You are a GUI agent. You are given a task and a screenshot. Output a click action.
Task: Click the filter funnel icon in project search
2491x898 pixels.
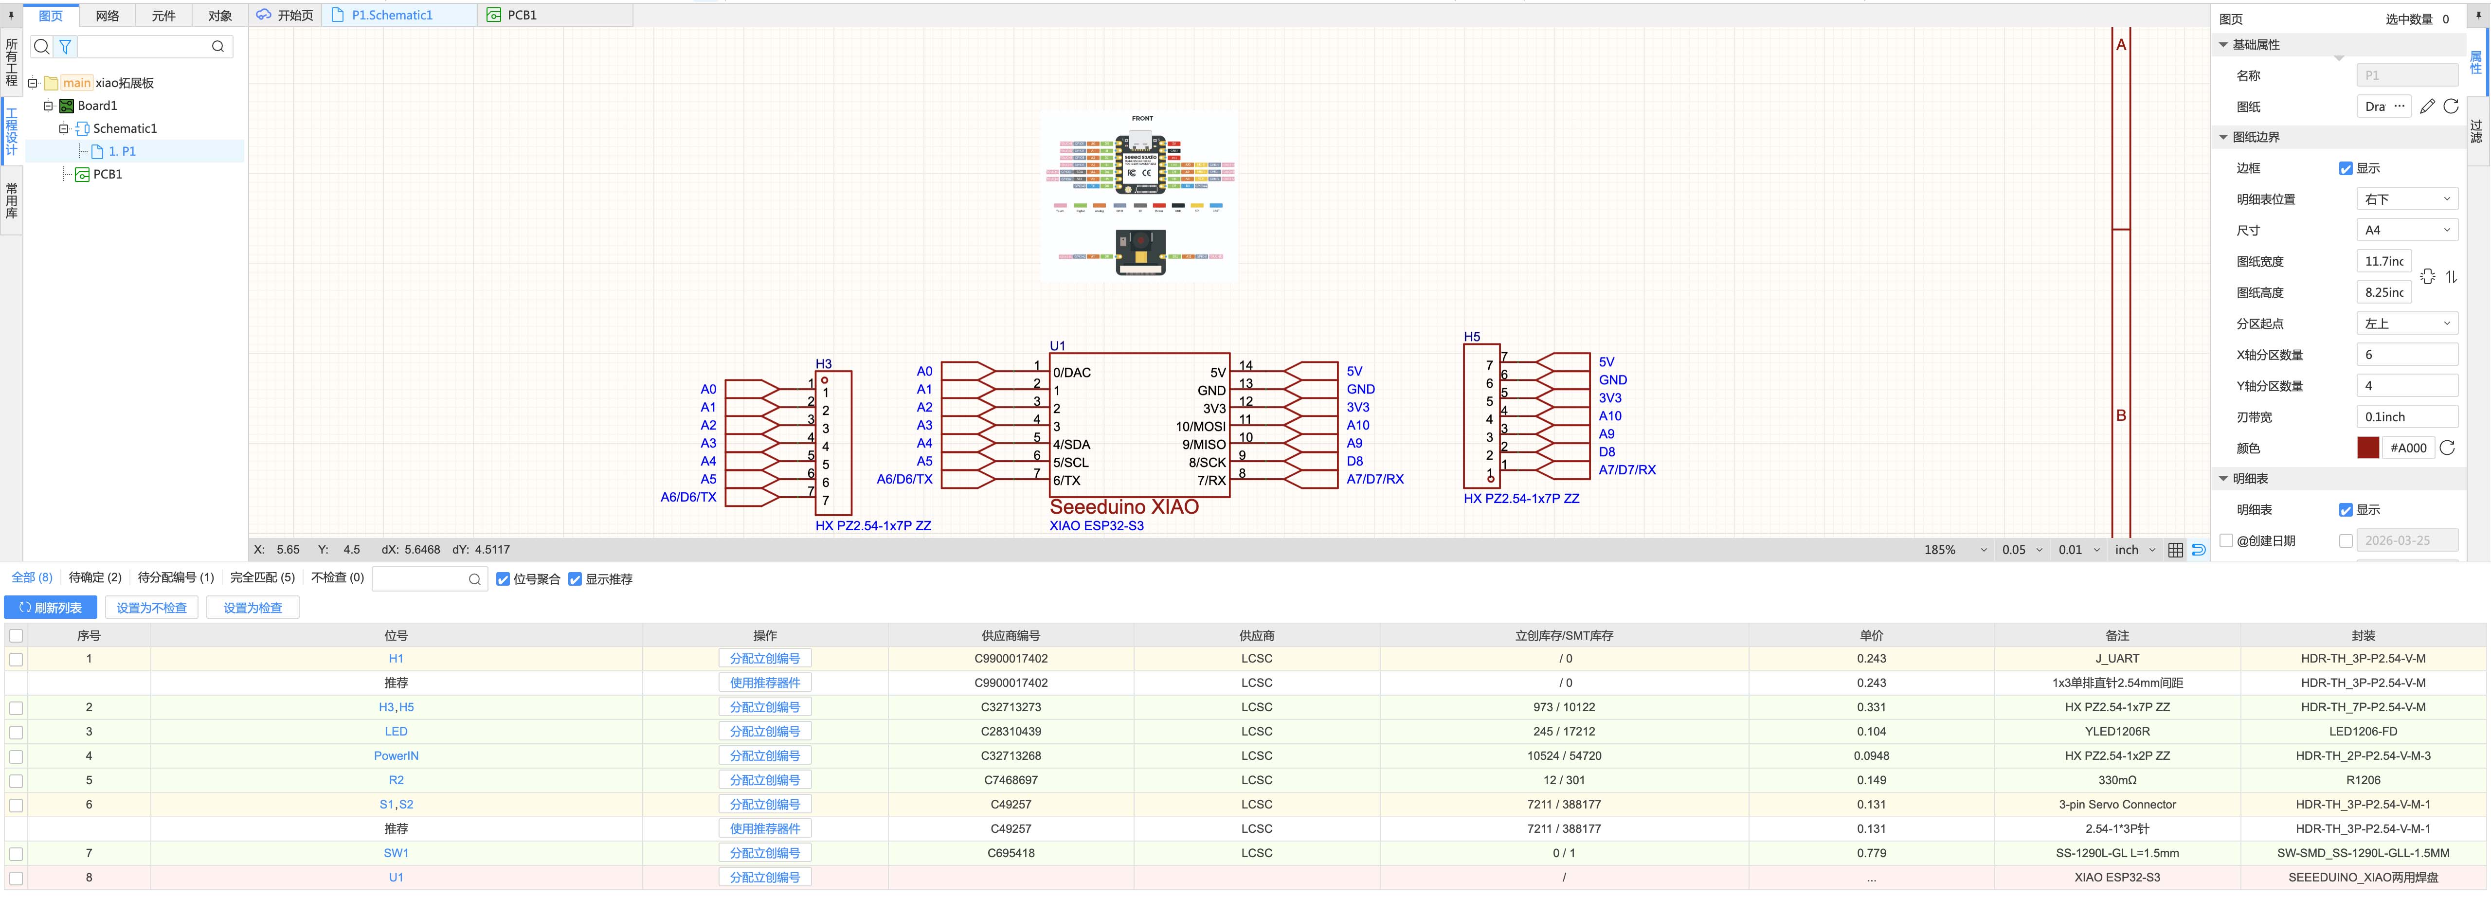click(x=65, y=46)
